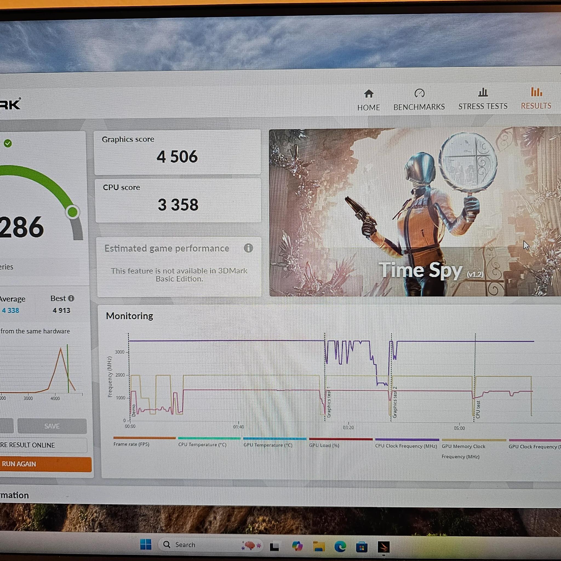Toggle GPU Temperature legend in Monitoring
Screen dimensions: 561x561
point(275,443)
